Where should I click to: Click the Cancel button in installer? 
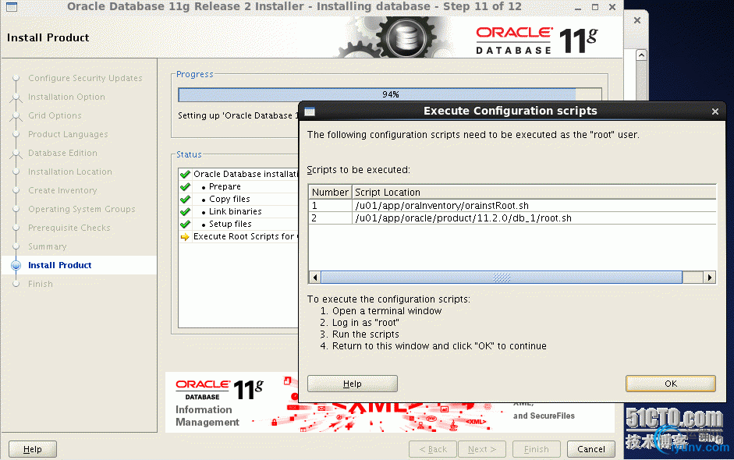590,449
